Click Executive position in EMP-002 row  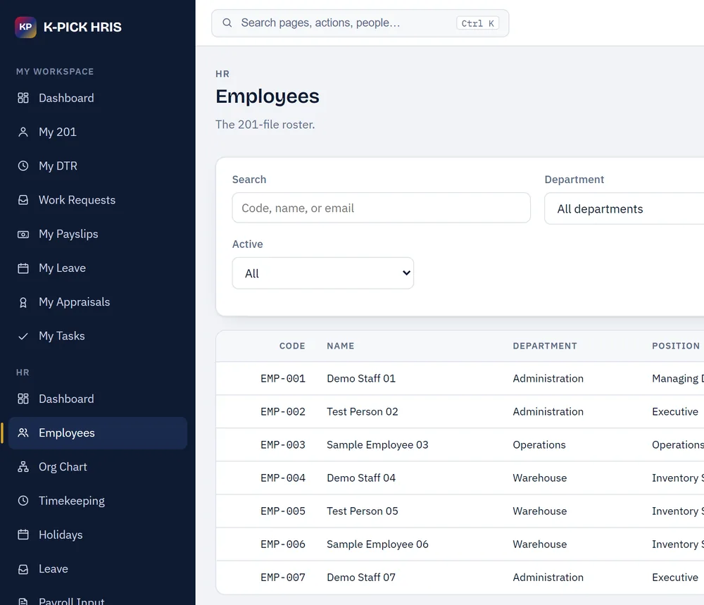coord(675,412)
